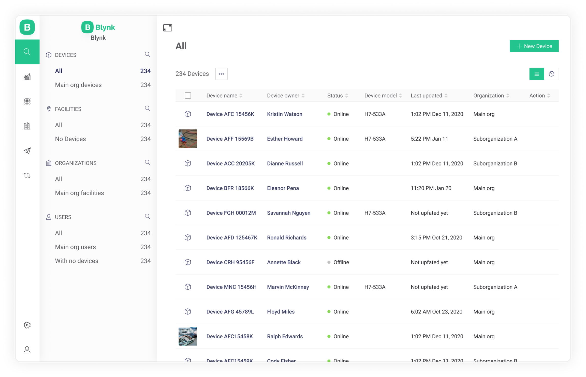The height and width of the screenshot is (377, 586).
Task: Click the paper plane sidebar icon
Action: [27, 150]
